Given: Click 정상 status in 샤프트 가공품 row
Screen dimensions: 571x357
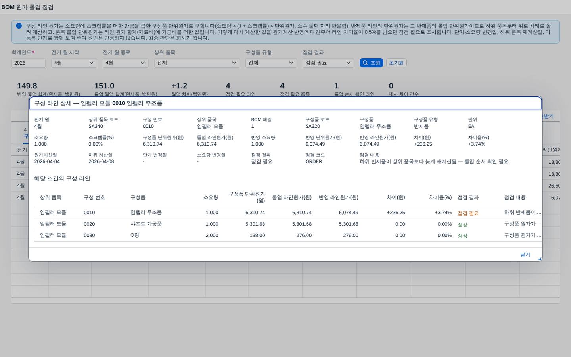Looking at the screenshot, I should [x=462, y=224].
